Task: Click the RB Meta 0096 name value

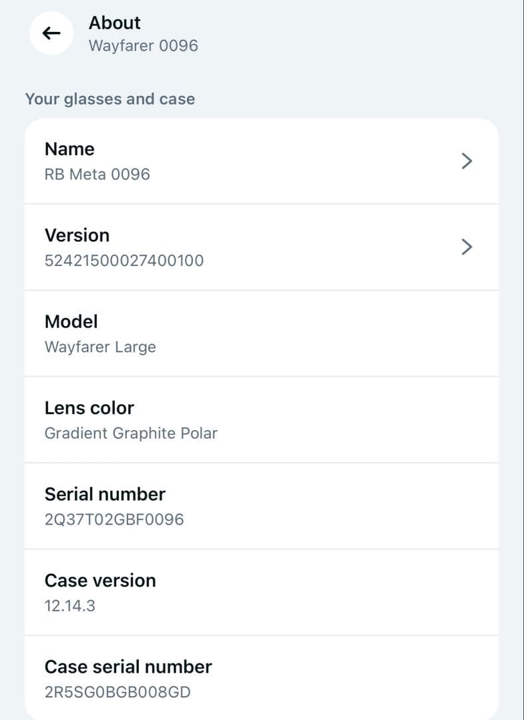Action: pyautogui.click(x=97, y=175)
